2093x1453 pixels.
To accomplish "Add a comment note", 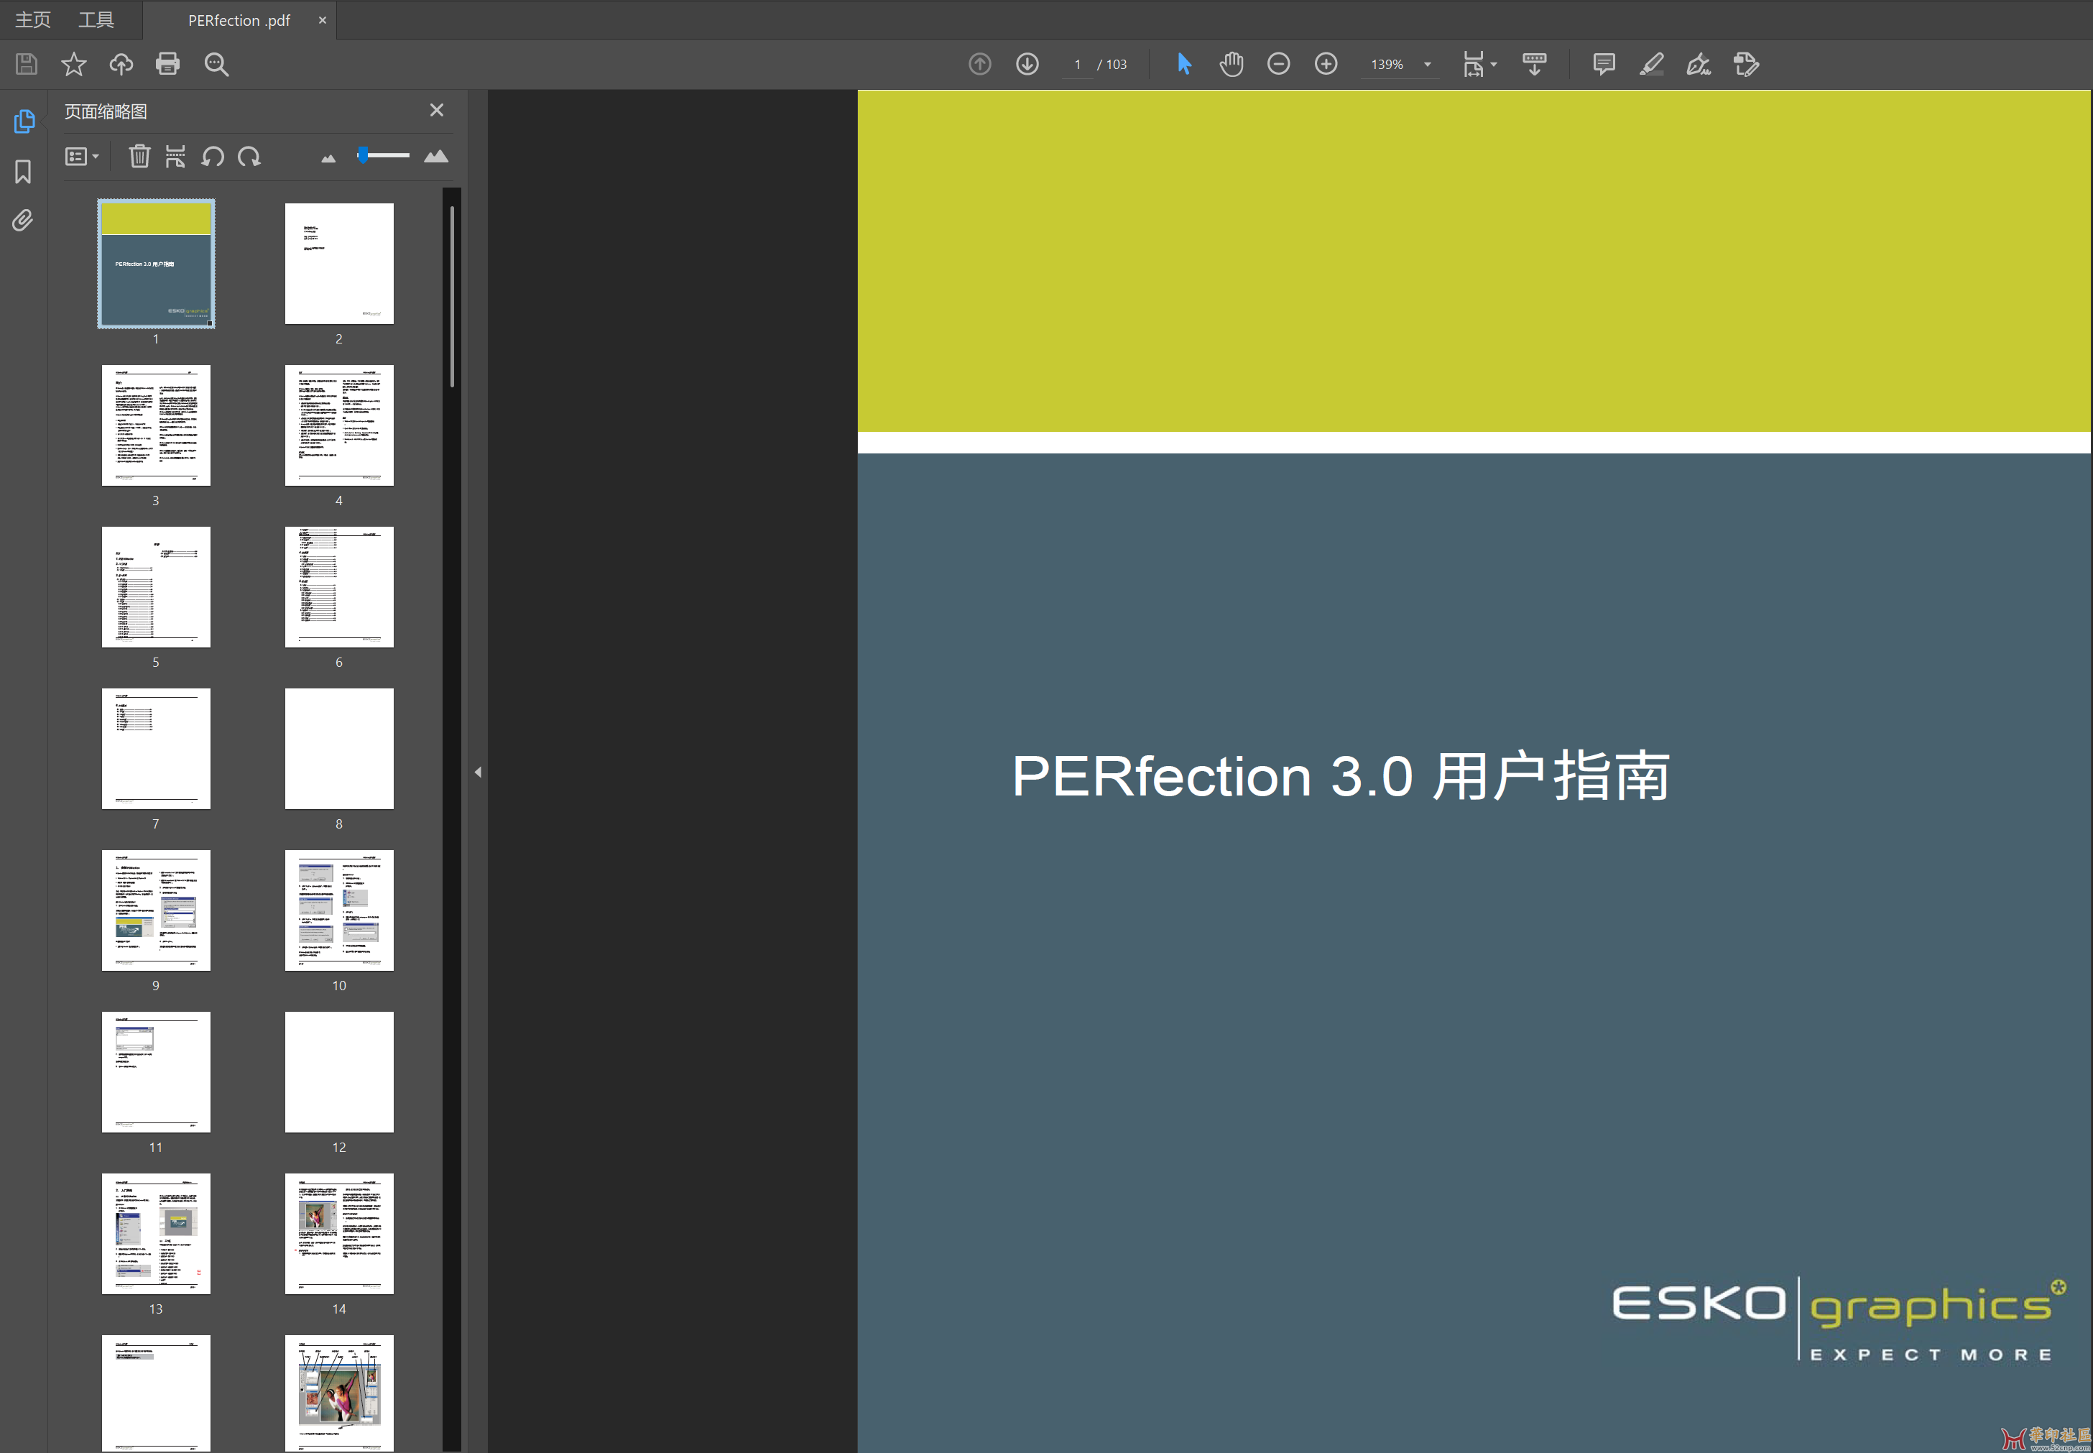I will 1604,64.
